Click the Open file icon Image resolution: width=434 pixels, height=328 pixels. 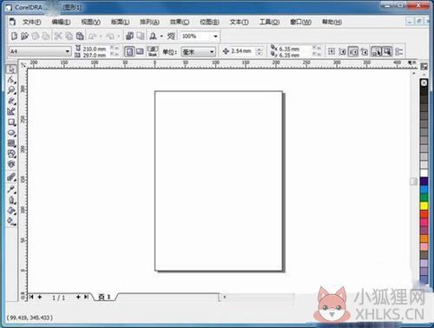tap(24, 36)
